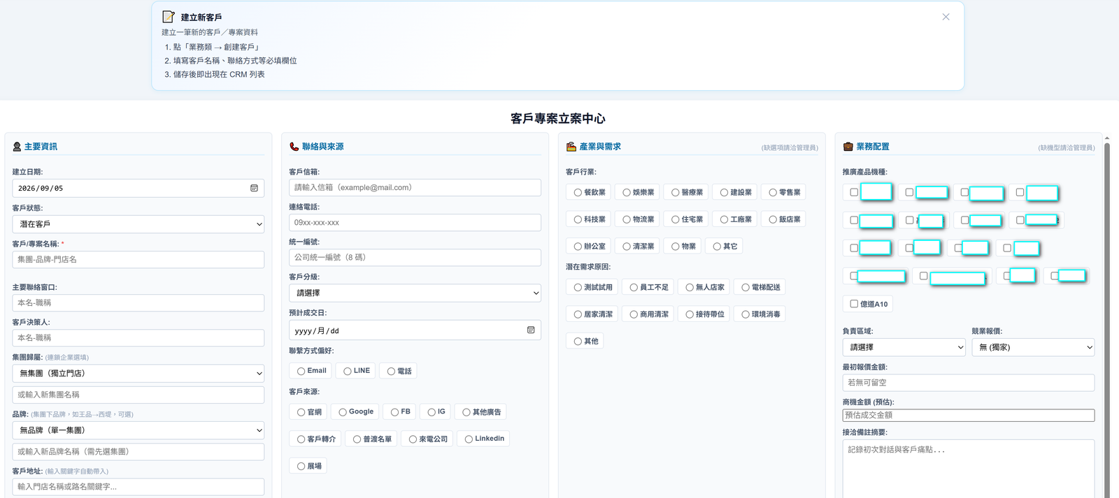This screenshot has width=1119, height=498.
Task: Expand the 客戶狀態 dropdown showing 潛在客戶
Action: pyautogui.click(x=138, y=224)
